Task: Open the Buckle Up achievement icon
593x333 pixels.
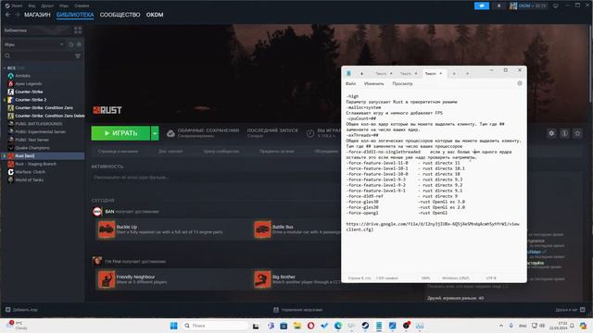Action: coord(107,229)
